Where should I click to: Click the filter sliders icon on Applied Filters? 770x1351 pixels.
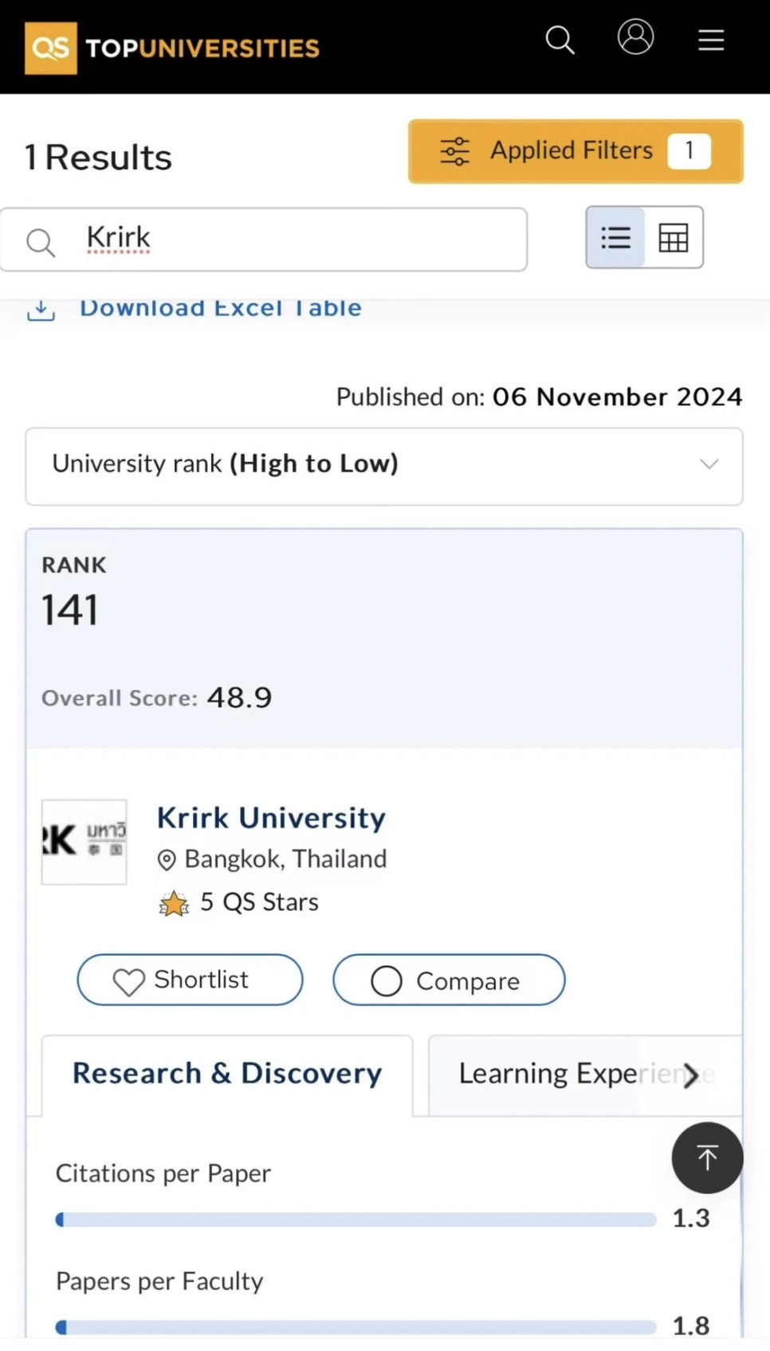pos(454,151)
